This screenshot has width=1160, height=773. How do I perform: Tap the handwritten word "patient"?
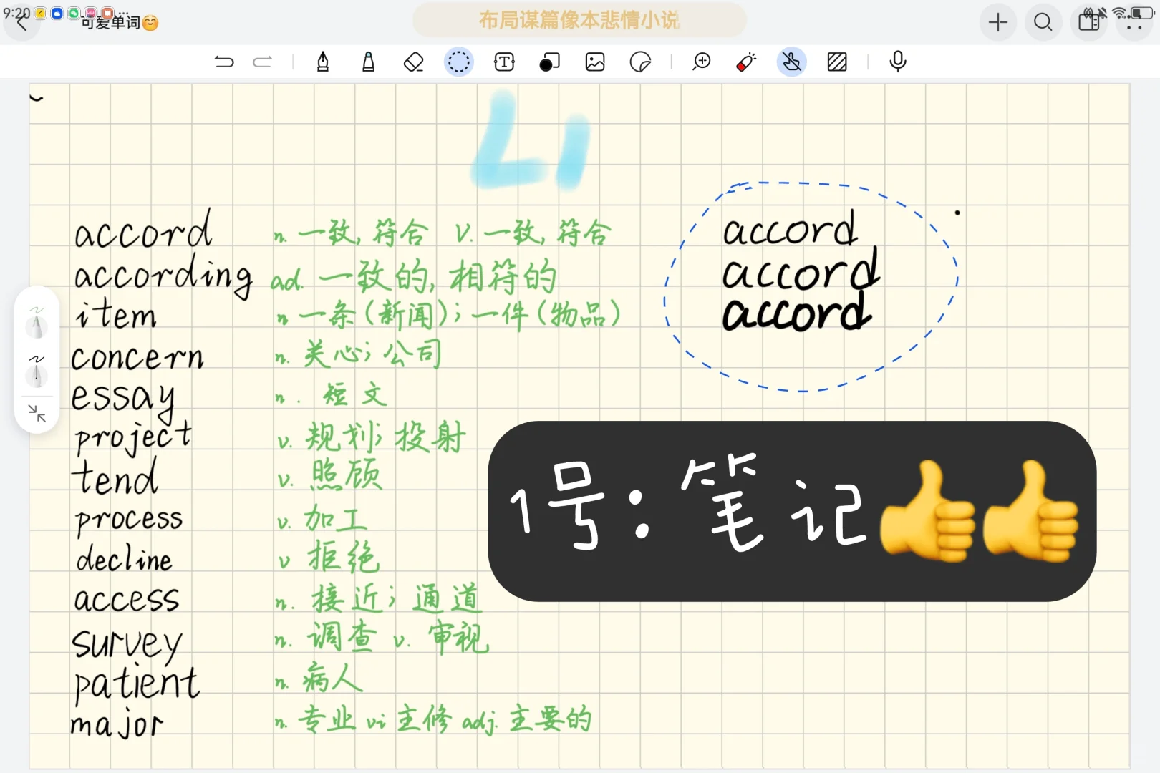(136, 684)
